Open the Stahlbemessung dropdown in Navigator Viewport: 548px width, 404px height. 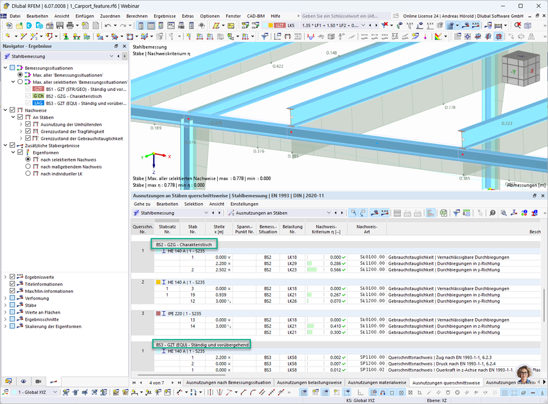pyautogui.click(x=112, y=56)
